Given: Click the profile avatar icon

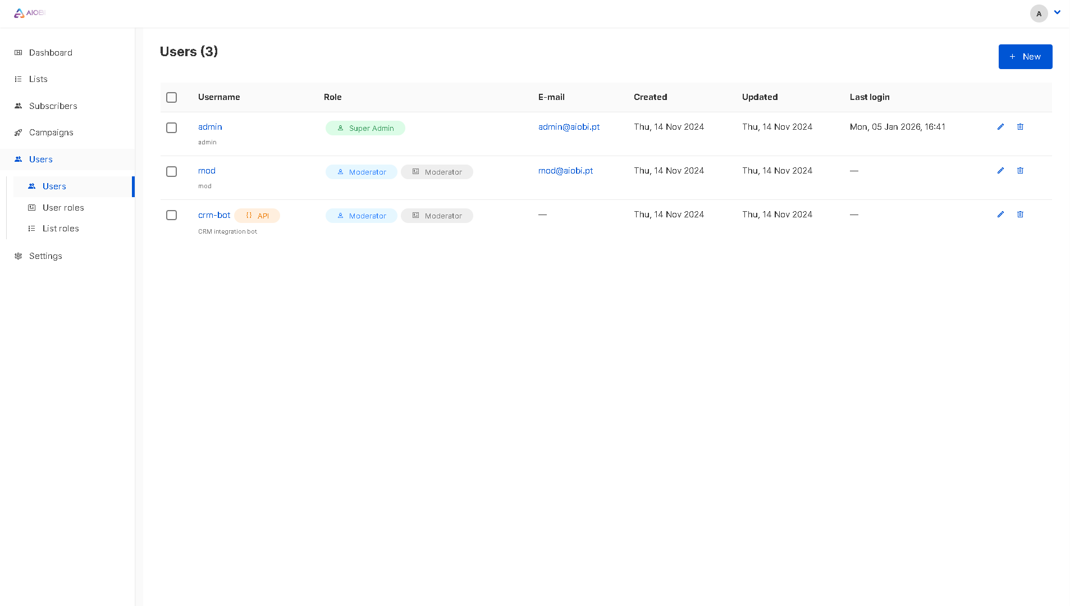Looking at the screenshot, I should pos(1039,13).
